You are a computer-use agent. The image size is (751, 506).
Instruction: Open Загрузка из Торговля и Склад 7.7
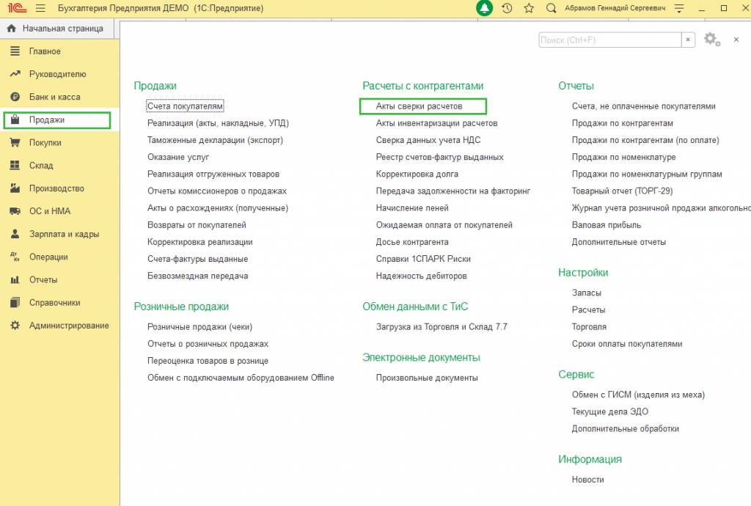coord(442,327)
